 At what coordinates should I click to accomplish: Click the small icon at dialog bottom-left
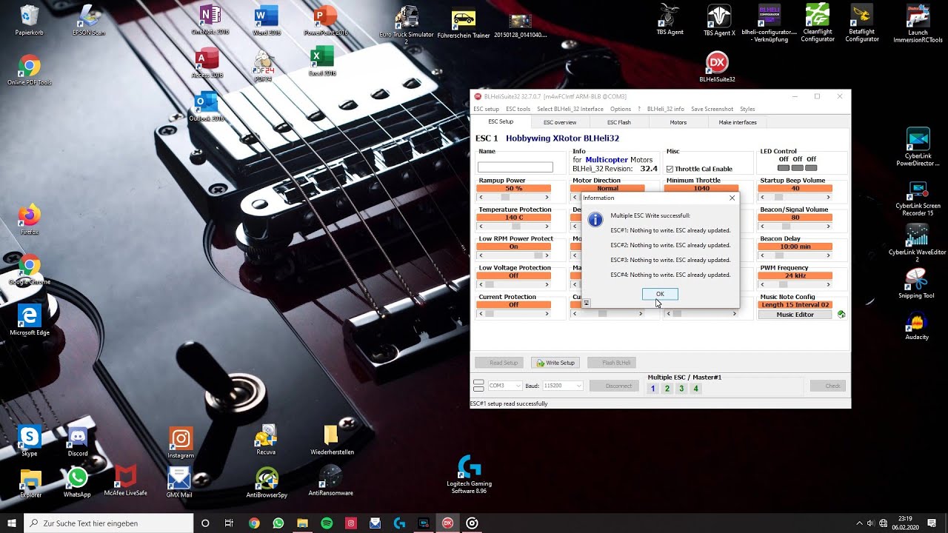coord(587,303)
